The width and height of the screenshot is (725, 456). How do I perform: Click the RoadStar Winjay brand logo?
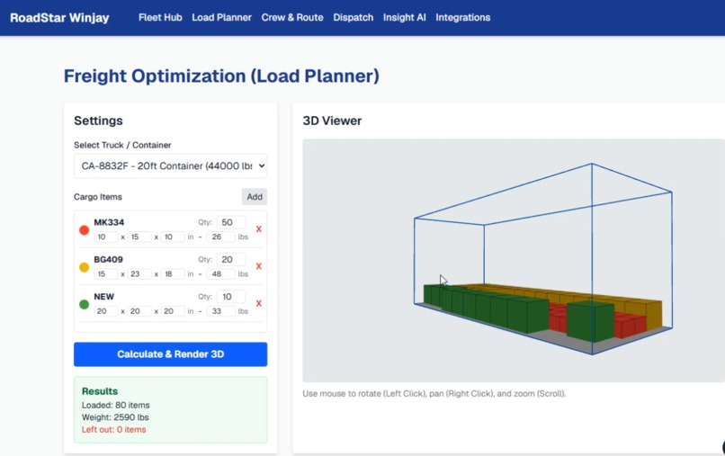tap(59, 18)
